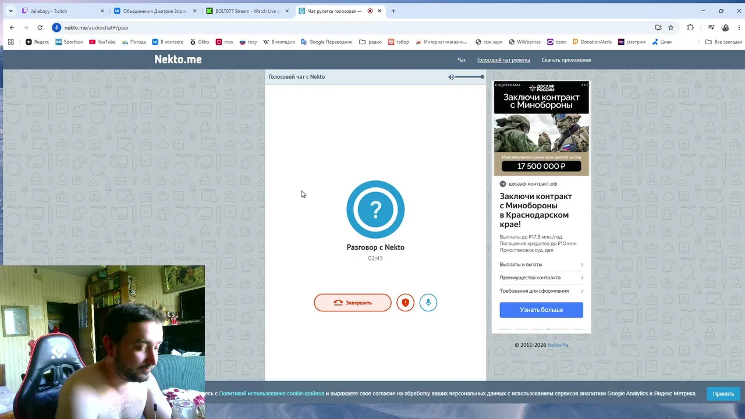The image size is (745, 419).
Task: Open the Google Переводчик bookmark
Action: [x=327, y=42]
